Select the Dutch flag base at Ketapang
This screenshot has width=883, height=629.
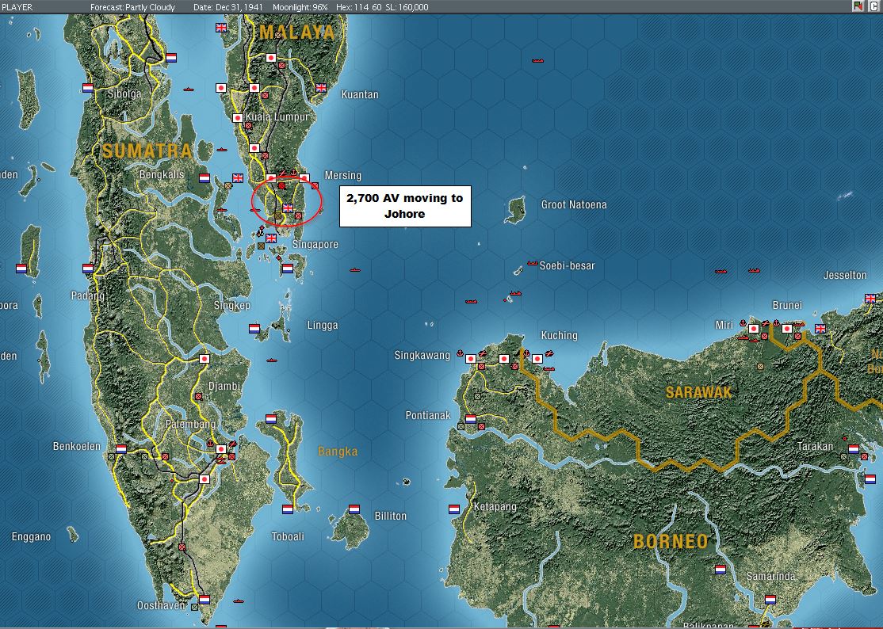[x=454, y=509]
